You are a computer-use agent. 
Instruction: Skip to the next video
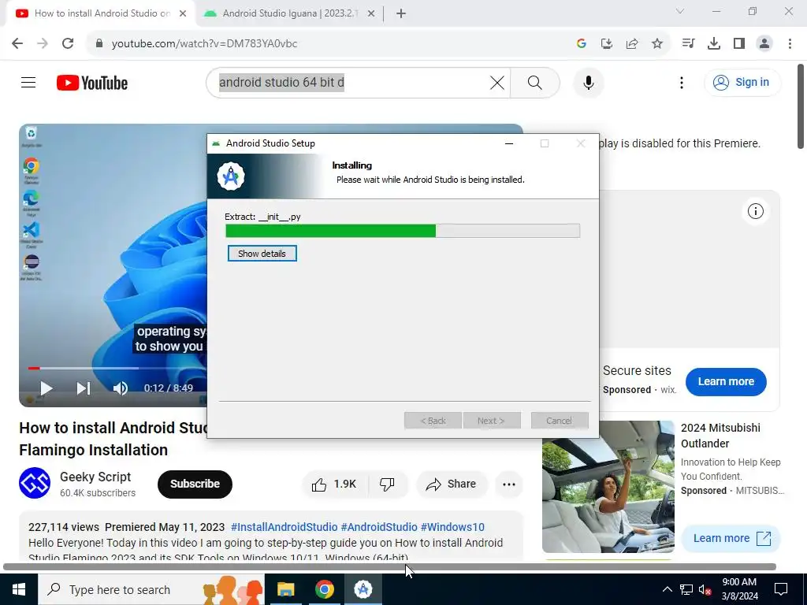(x=84, y=388)
